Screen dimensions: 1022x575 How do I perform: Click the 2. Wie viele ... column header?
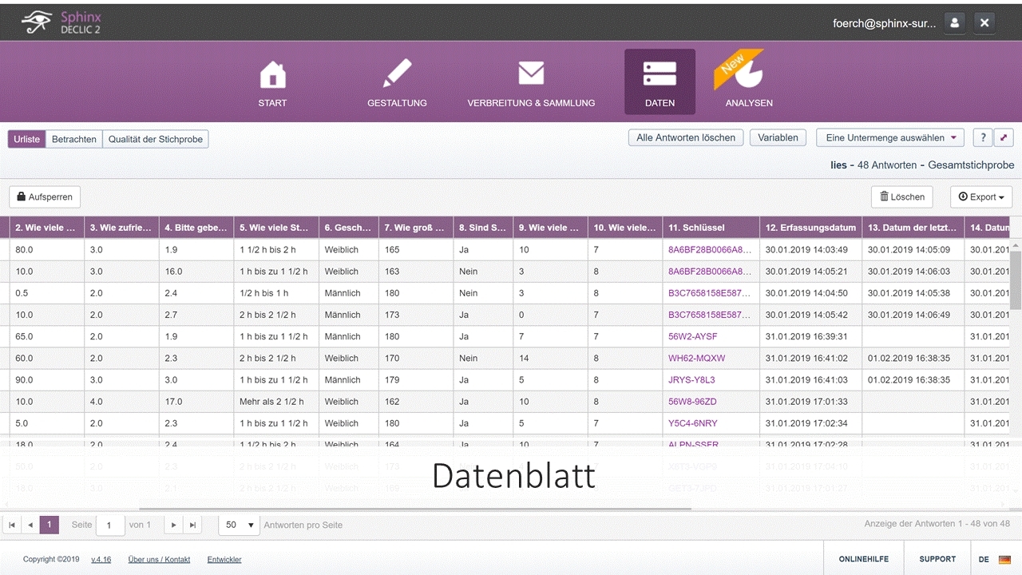47,228
